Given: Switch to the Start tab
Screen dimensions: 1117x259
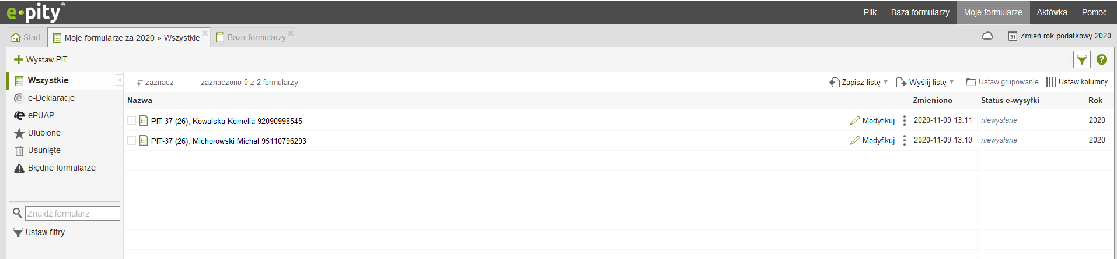Looking at the screenshot, I should point(26,37).
